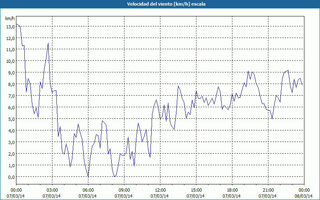Click the 3,0 y-axis label
The image size is (320, 200).
click(x=12, y=142)
